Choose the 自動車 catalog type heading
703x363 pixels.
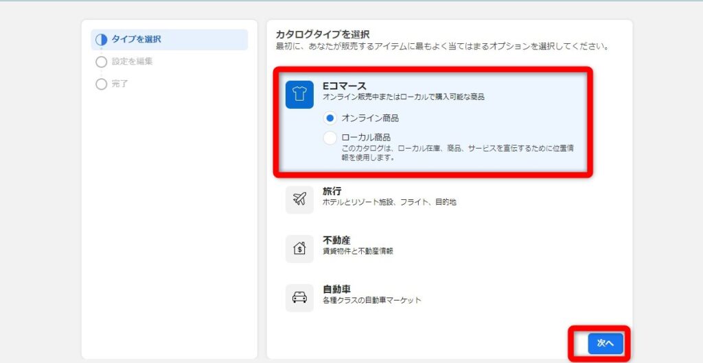pos(336,289)
